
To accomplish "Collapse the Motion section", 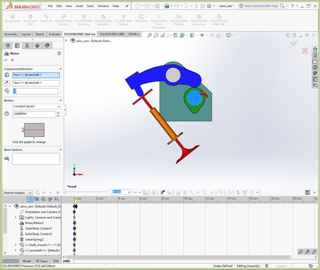I will [61, 100].
